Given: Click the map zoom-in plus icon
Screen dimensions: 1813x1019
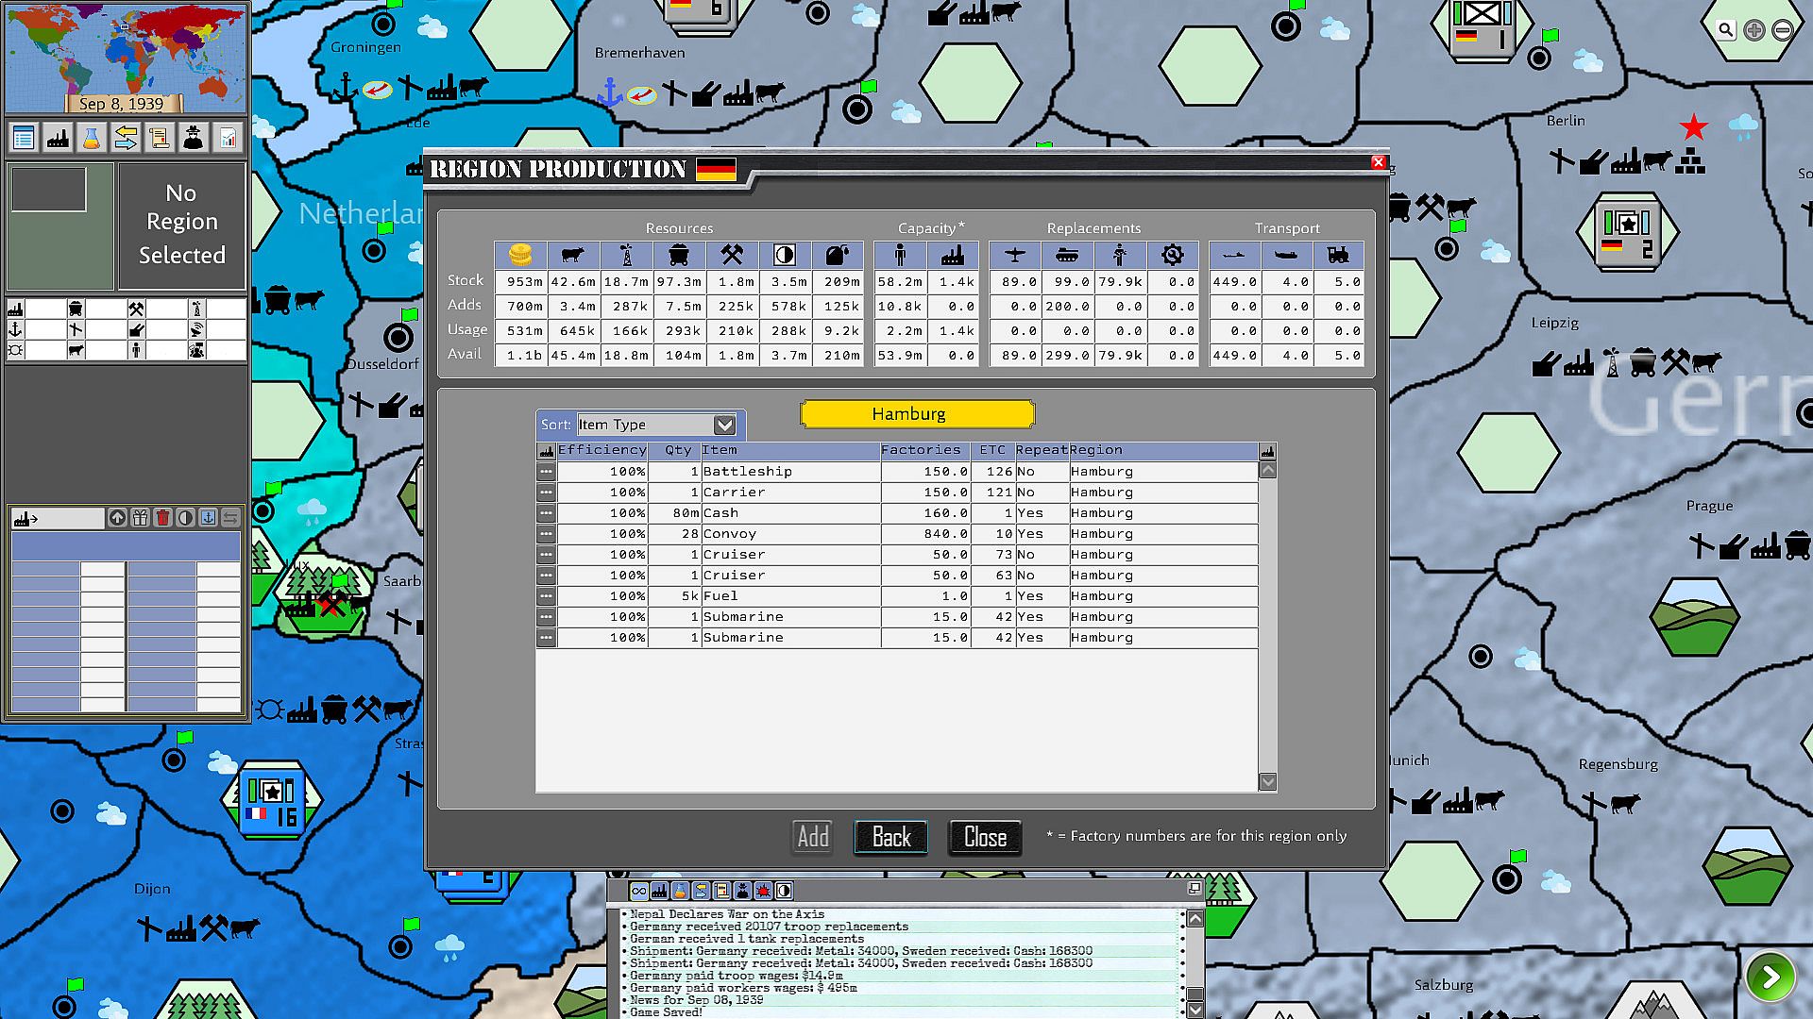Looking at the screenshot, I should pyautogui.click(x=1754, y=30).
